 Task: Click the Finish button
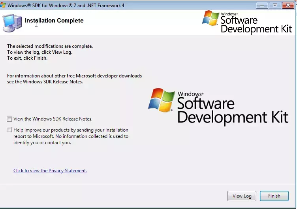click(x=274, y=196)
